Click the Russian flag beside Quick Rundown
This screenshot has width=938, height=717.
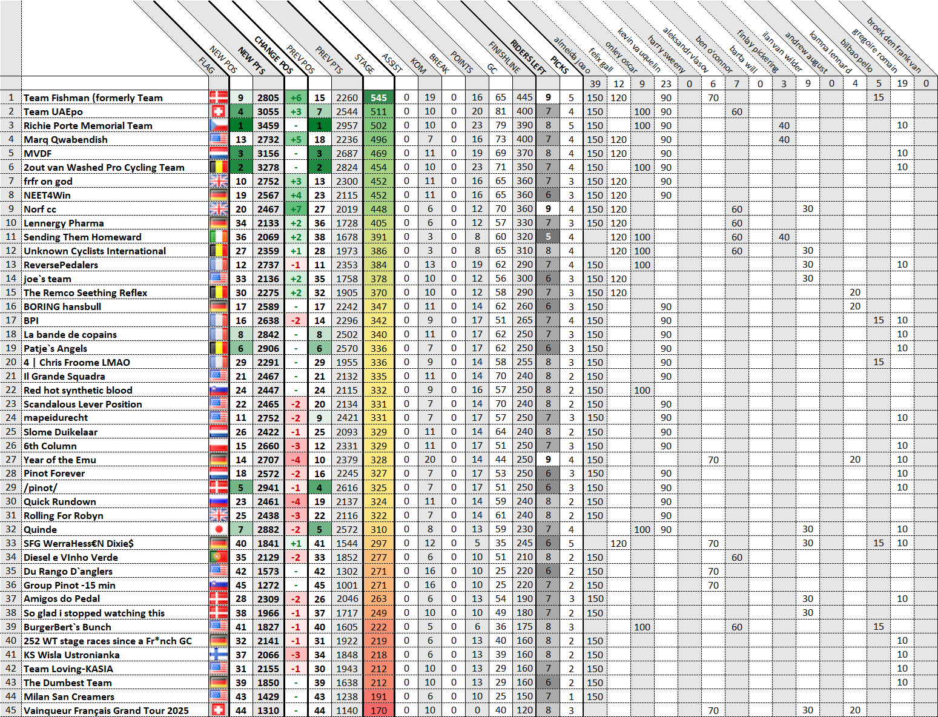tap(219, 501)
